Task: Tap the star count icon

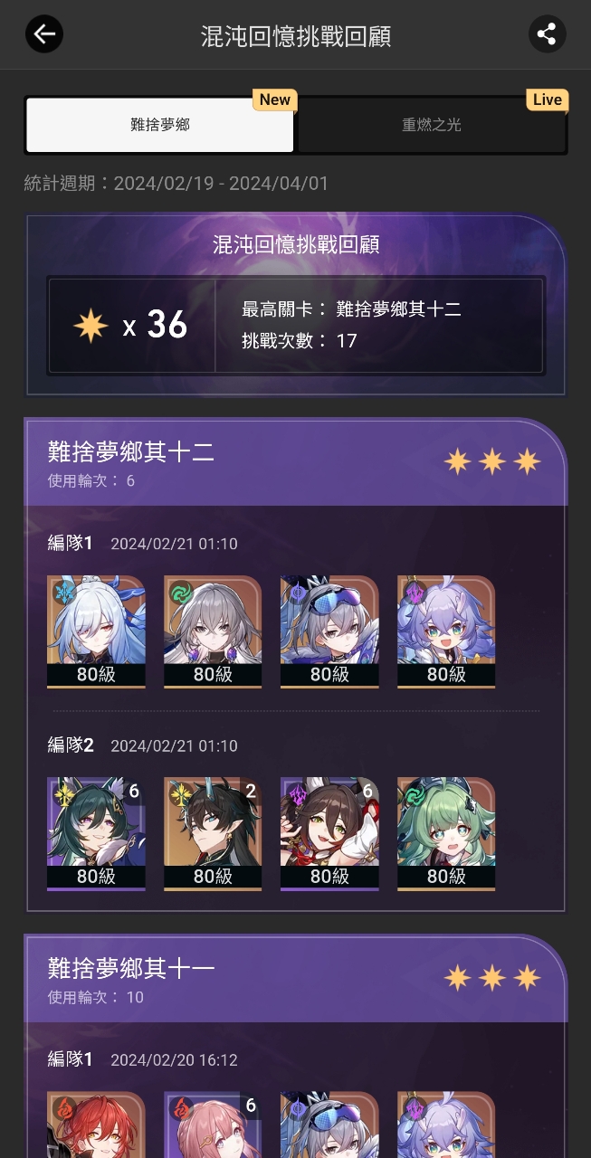Action: click(91, 325)
